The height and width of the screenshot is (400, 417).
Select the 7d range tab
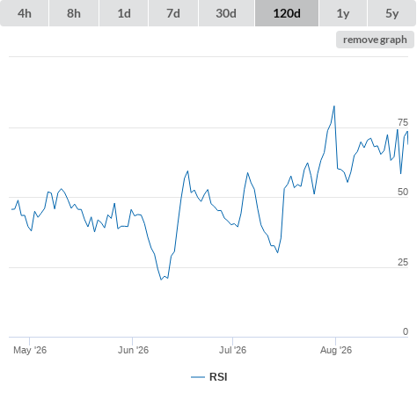173,13
